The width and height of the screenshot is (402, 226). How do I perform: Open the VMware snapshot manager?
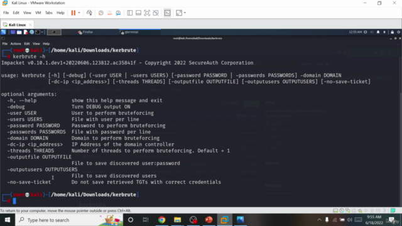click(x=118, y=13)
